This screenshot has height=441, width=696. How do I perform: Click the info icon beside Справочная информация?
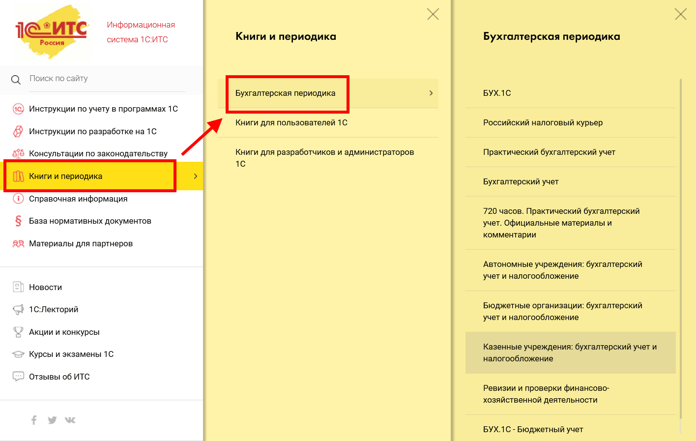point(18,199)
